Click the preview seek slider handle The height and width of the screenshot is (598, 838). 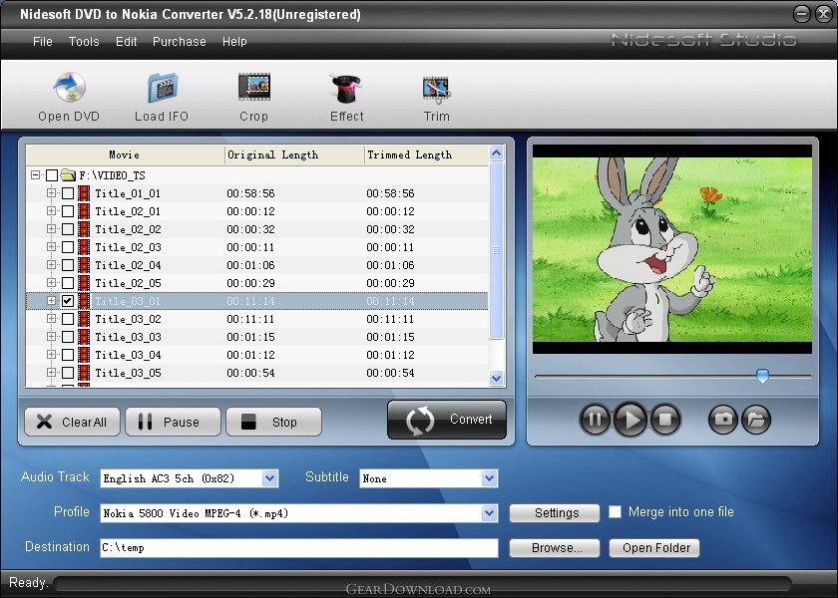[762, 376]
